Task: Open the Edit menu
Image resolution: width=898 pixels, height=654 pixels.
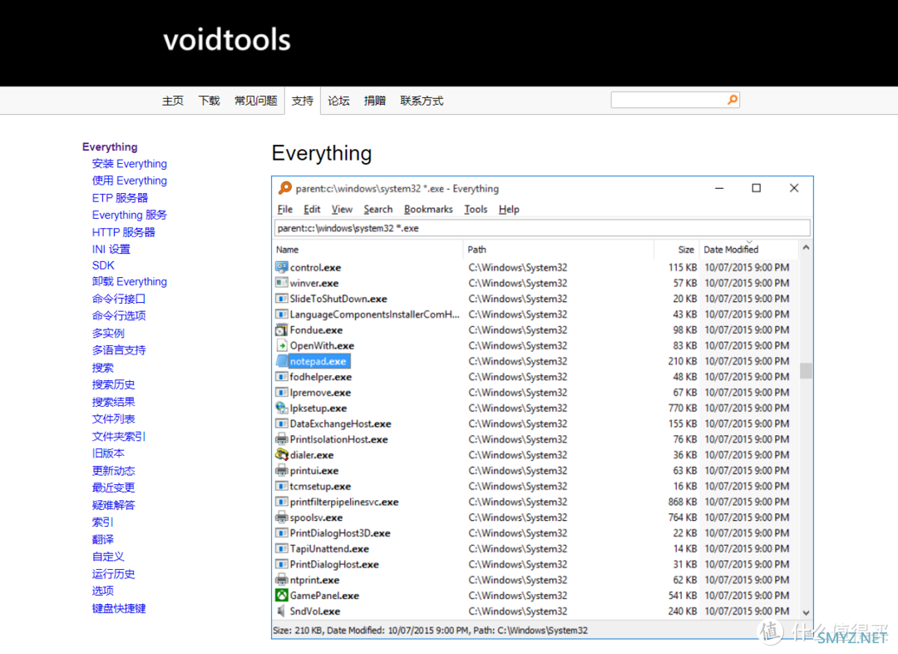Action: coord(312,209)
